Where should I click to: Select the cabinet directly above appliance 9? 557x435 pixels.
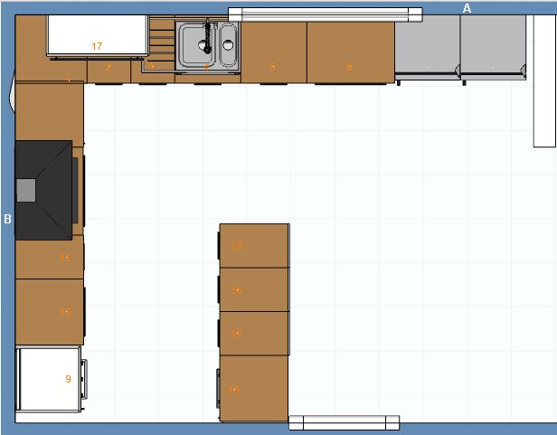50,312
